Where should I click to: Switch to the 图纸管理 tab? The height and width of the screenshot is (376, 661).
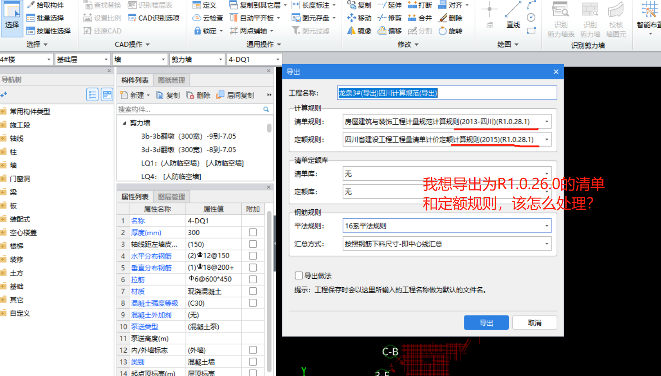172,80
